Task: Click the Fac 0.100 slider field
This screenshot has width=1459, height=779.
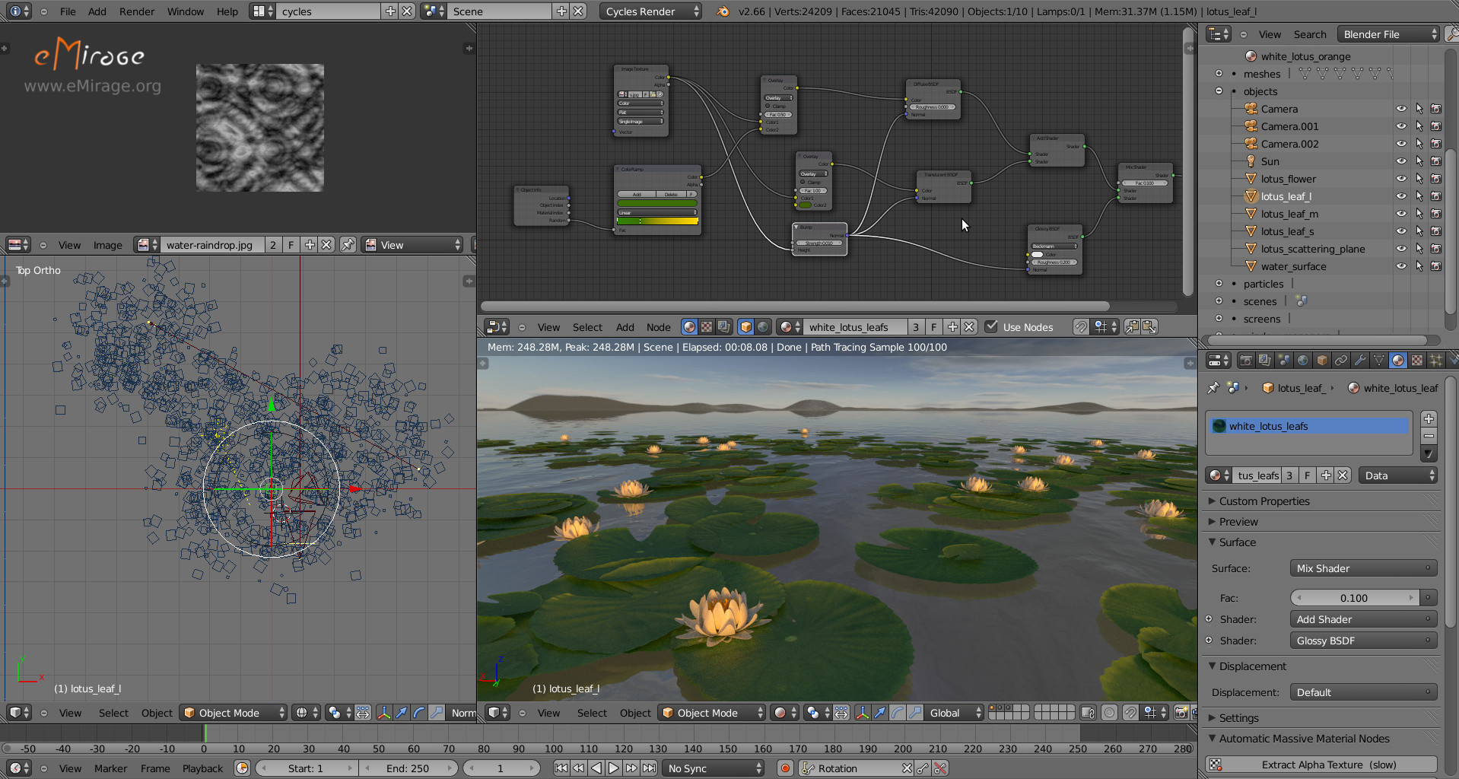Action: [x=1354, y=598]
